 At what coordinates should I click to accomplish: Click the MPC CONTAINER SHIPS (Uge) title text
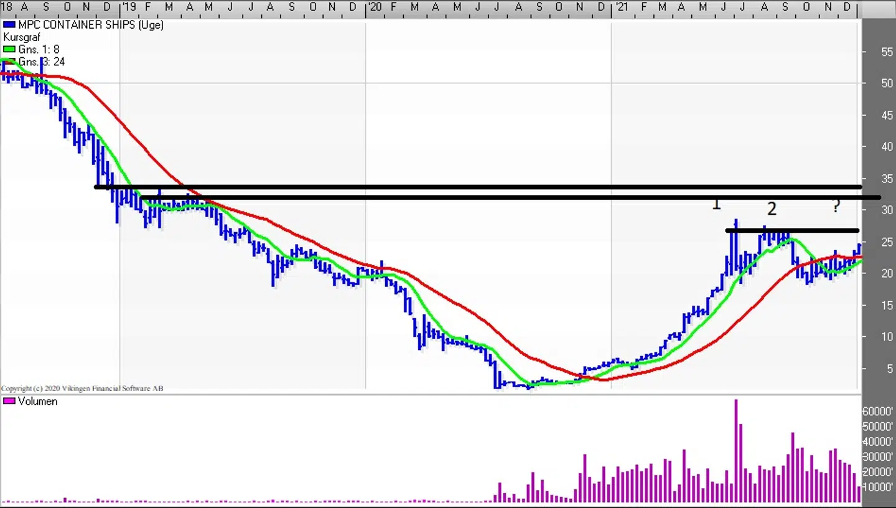point(91,26)
